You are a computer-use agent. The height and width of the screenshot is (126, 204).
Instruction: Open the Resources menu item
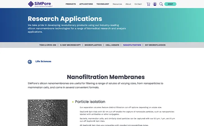117,4
